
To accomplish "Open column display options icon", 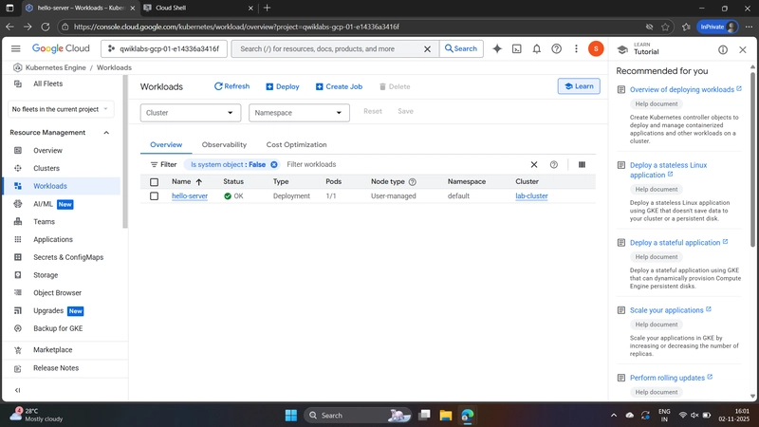I will [582, 164].
